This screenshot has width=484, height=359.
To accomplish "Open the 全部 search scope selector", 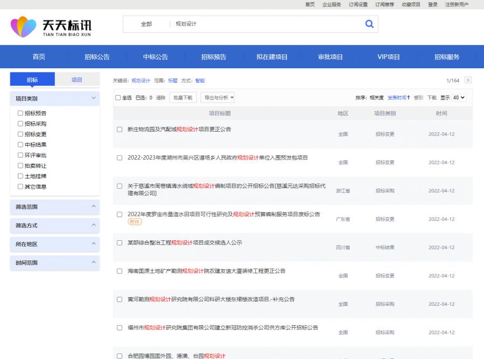I will 146,24.
